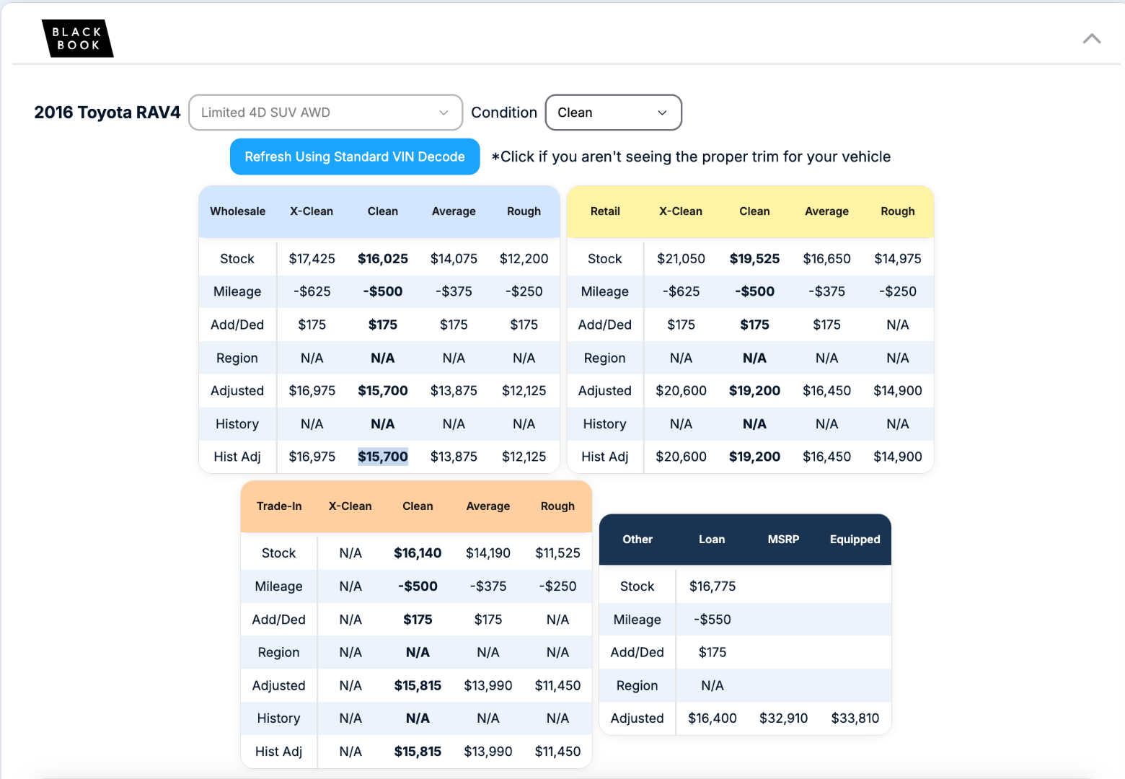Click Loan Stock value $16,775
The height and width of the screenshot is (779, 1125).
click(712, 586)
